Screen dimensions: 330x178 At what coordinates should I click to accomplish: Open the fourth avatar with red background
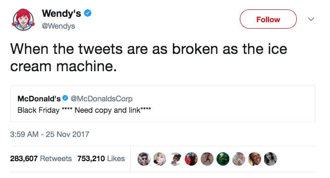pos(191,159)
